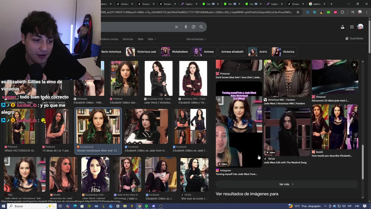Open 'Dark brown blue hair!' Pinterest link
The height and width of the screenshot is (209, 371).
coord(238,78)
